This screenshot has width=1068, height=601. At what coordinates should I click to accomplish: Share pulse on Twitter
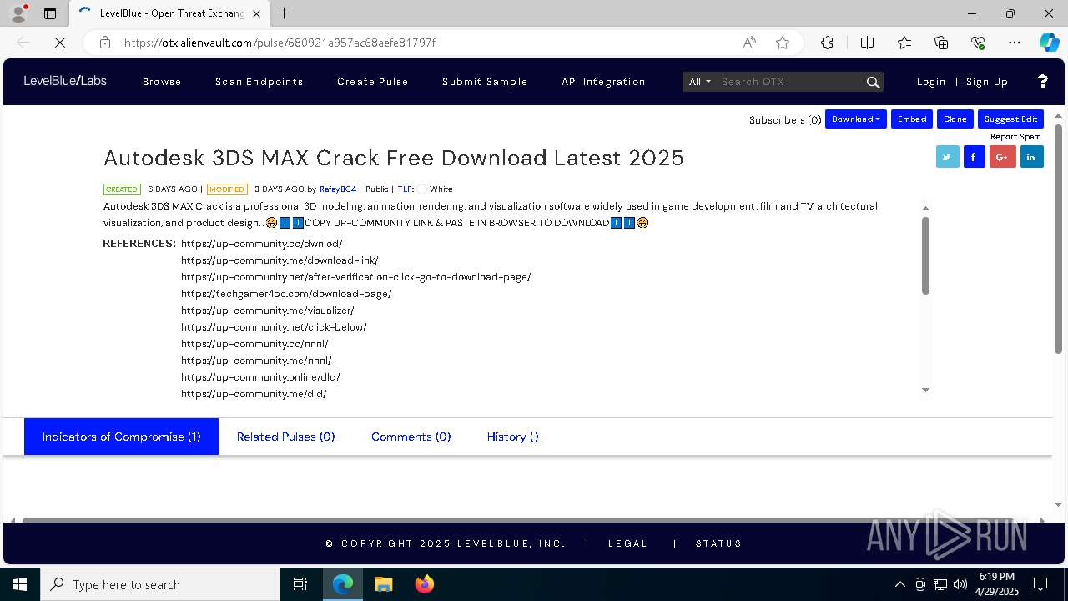[947, 156]
